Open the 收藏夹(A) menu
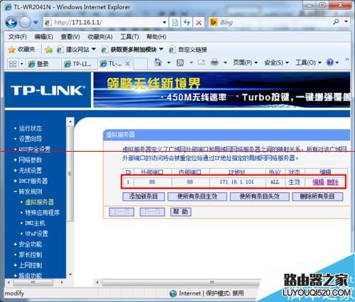This screenshot has height=302, width=355. (x=100, y=37)
